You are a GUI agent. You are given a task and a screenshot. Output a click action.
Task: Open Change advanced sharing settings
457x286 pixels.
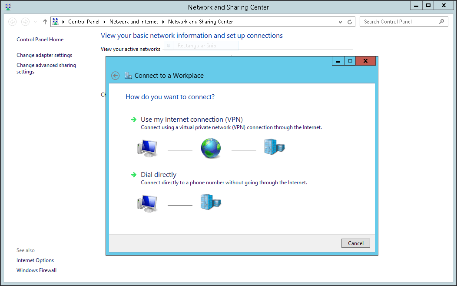[x=46, y=69]
